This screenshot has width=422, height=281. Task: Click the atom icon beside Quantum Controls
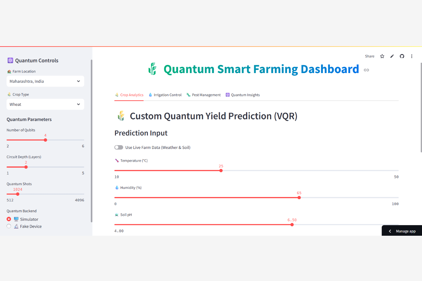(10, 60)
